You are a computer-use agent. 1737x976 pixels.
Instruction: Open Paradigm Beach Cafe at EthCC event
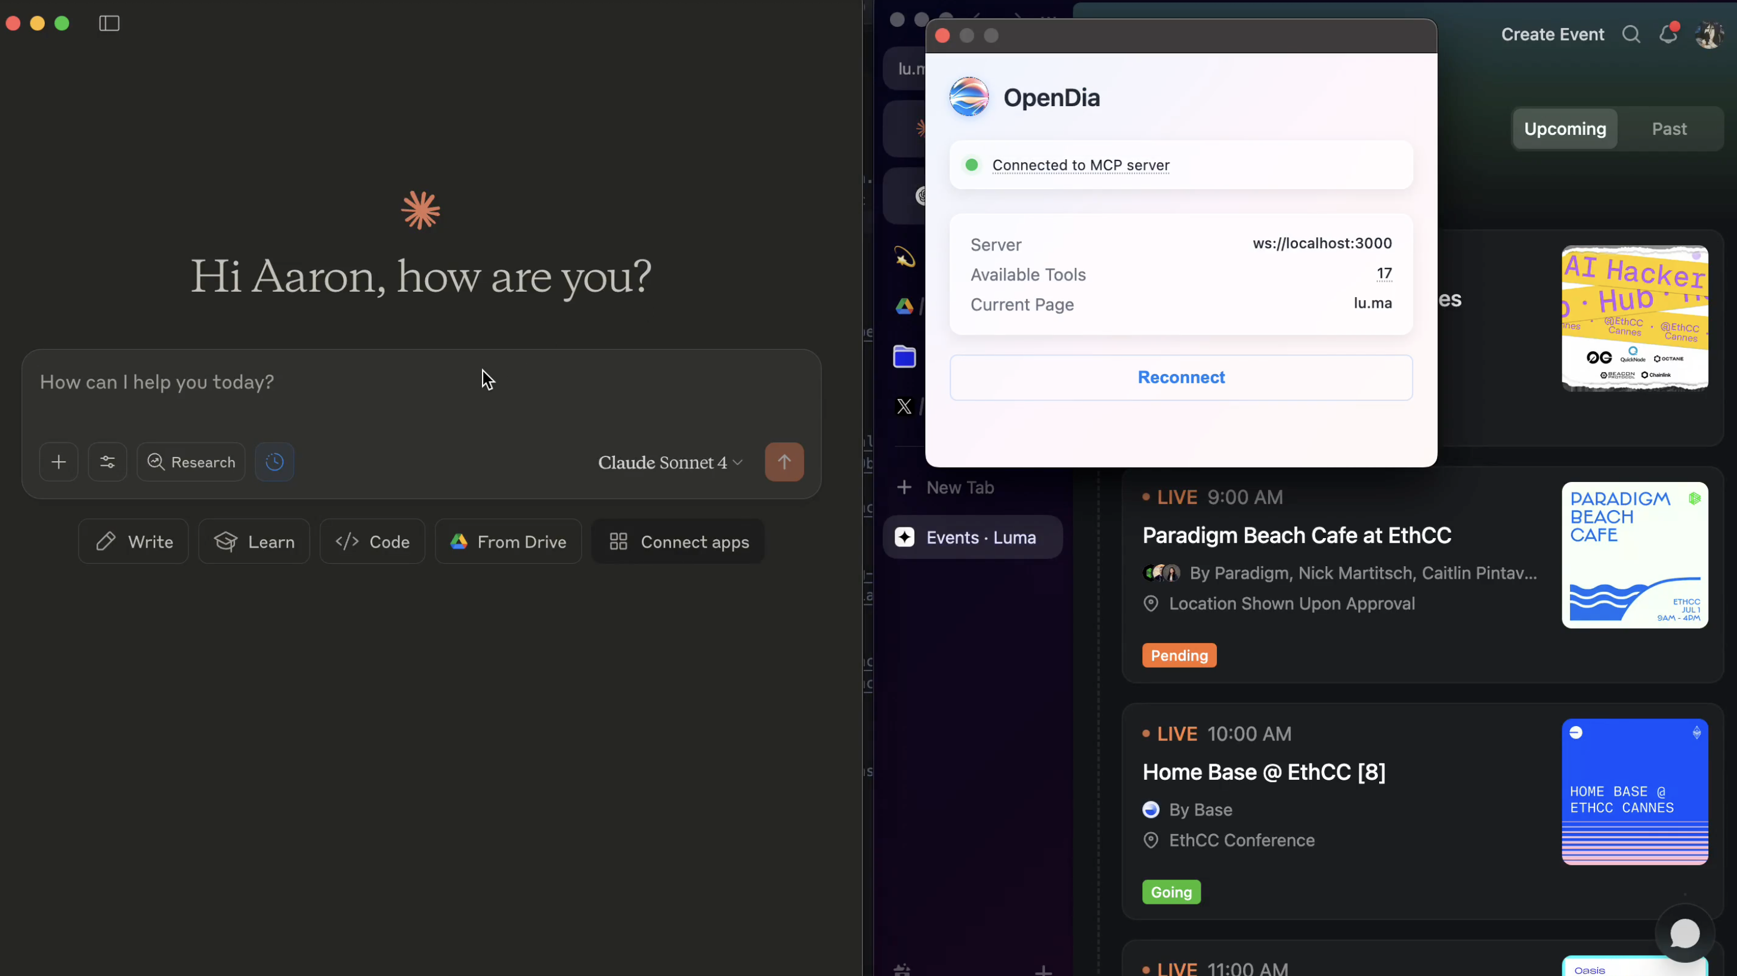(1297, 536)
